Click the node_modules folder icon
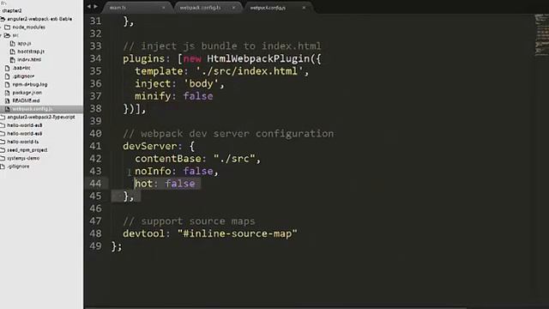 click(x=7, y=27)
